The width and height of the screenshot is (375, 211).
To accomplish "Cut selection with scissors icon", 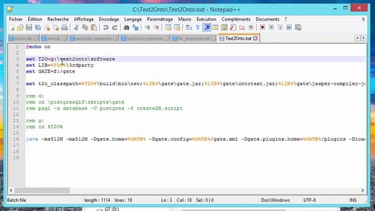I will [76, 28].
